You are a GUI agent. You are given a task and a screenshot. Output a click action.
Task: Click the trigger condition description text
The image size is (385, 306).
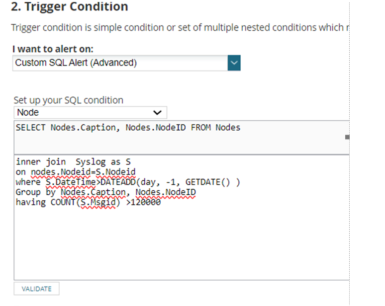pos(179,27)
